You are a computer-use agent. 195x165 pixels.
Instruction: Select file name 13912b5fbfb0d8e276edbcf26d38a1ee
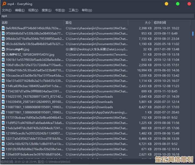point(35,149)
